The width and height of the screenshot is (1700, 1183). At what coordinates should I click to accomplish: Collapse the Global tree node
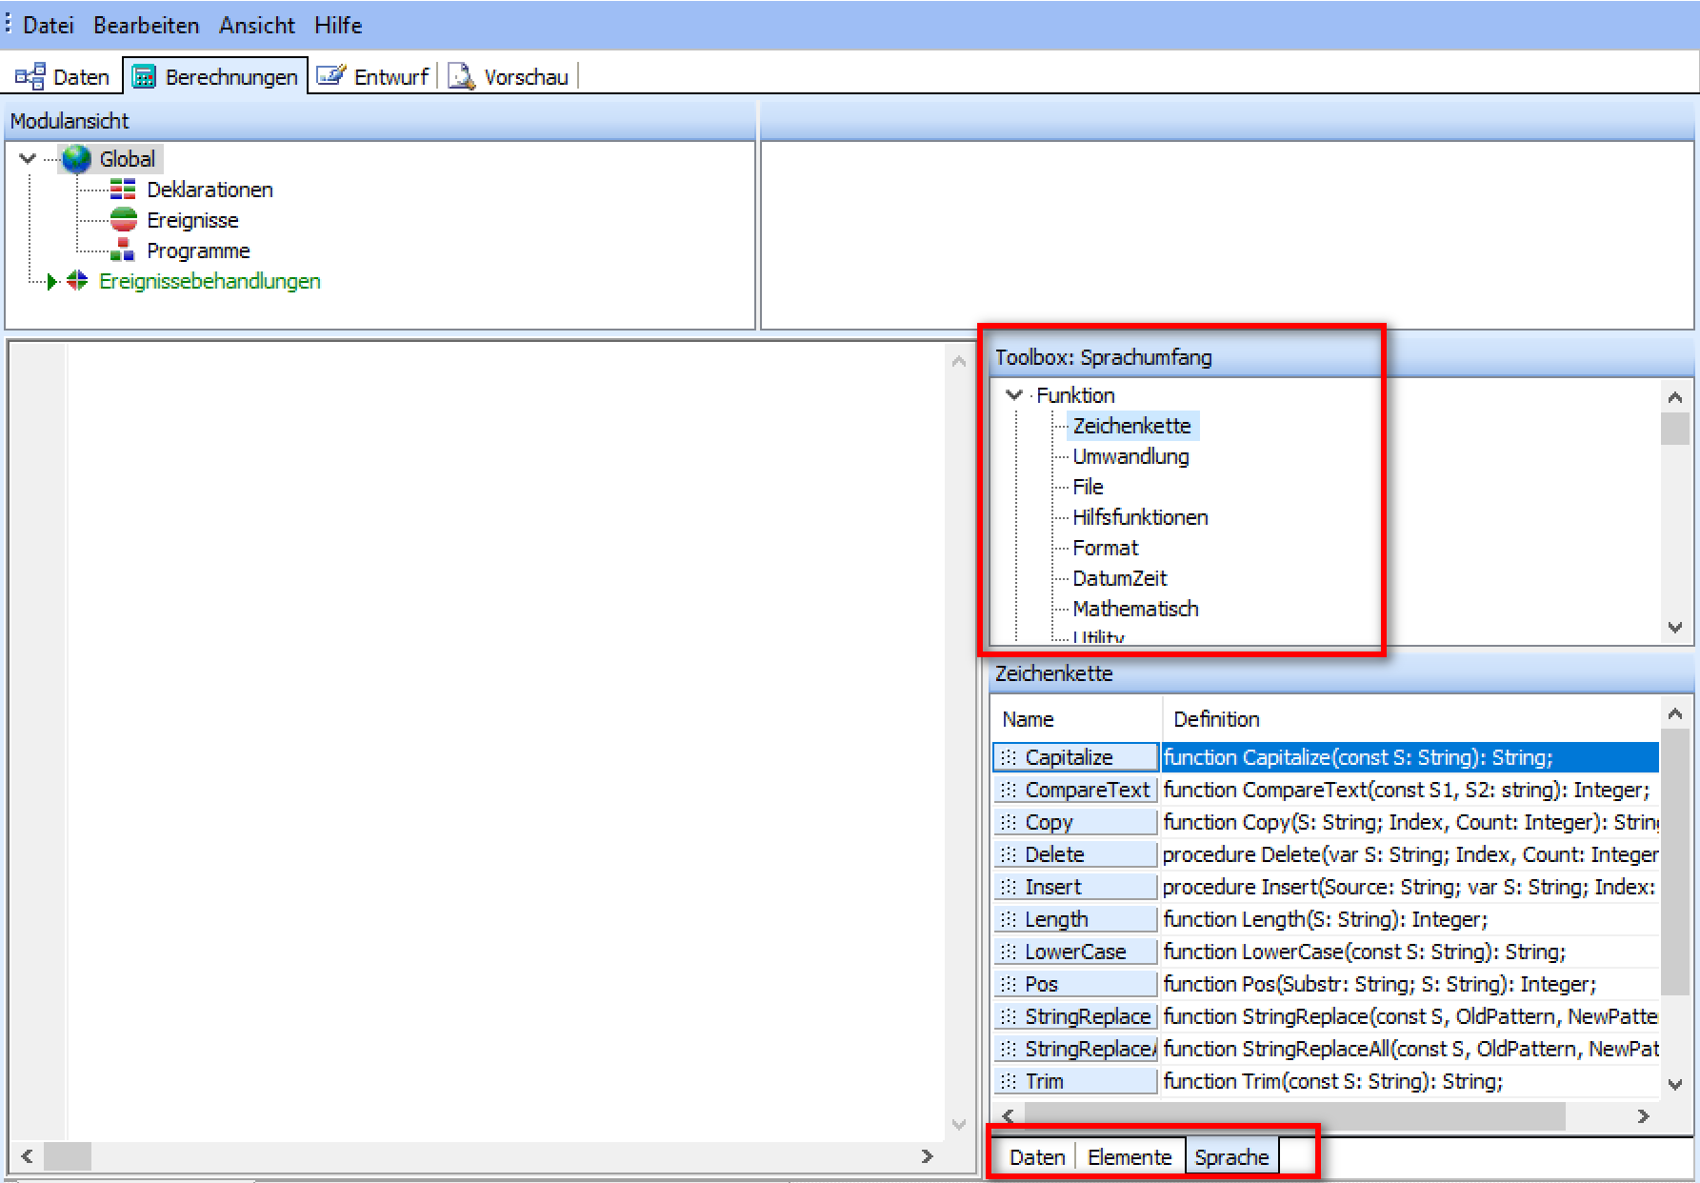click(x=28, y=159)
